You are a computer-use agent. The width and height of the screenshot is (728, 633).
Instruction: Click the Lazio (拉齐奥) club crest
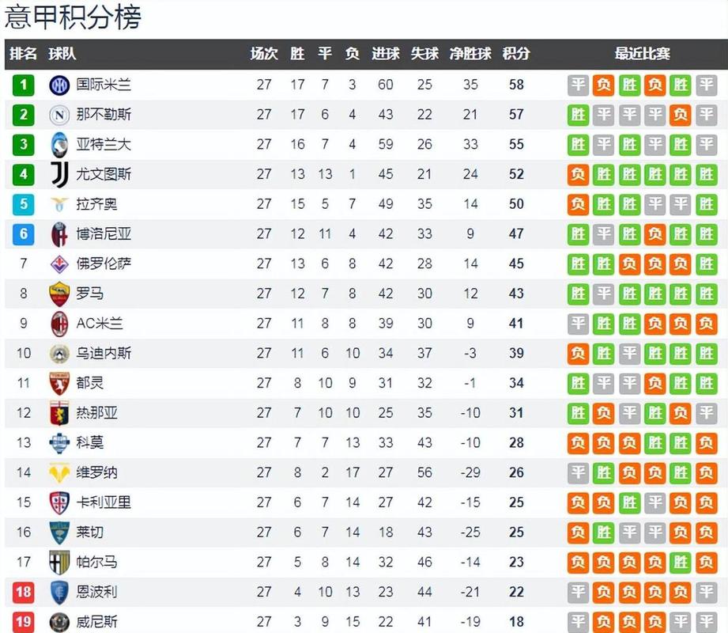tap(59, 204)
